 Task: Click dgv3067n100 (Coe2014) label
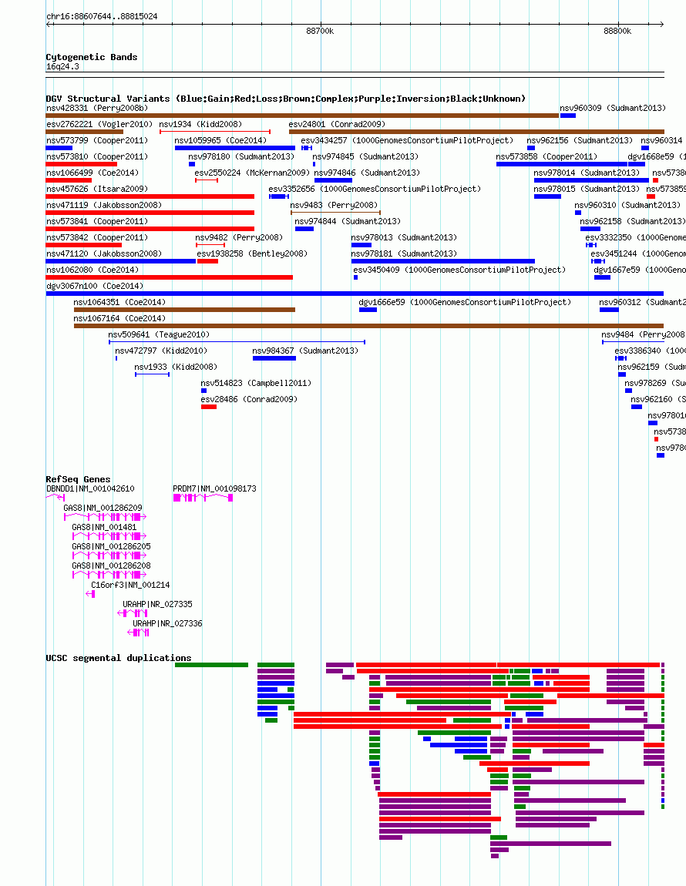point(95,286)
